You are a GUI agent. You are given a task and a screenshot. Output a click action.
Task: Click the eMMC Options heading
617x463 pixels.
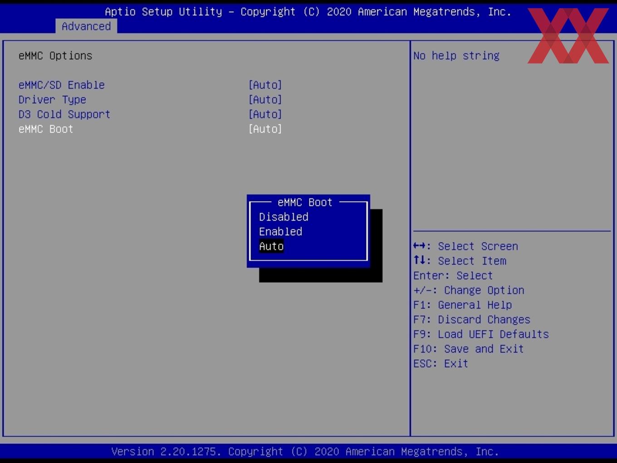(x=55, y=56)
